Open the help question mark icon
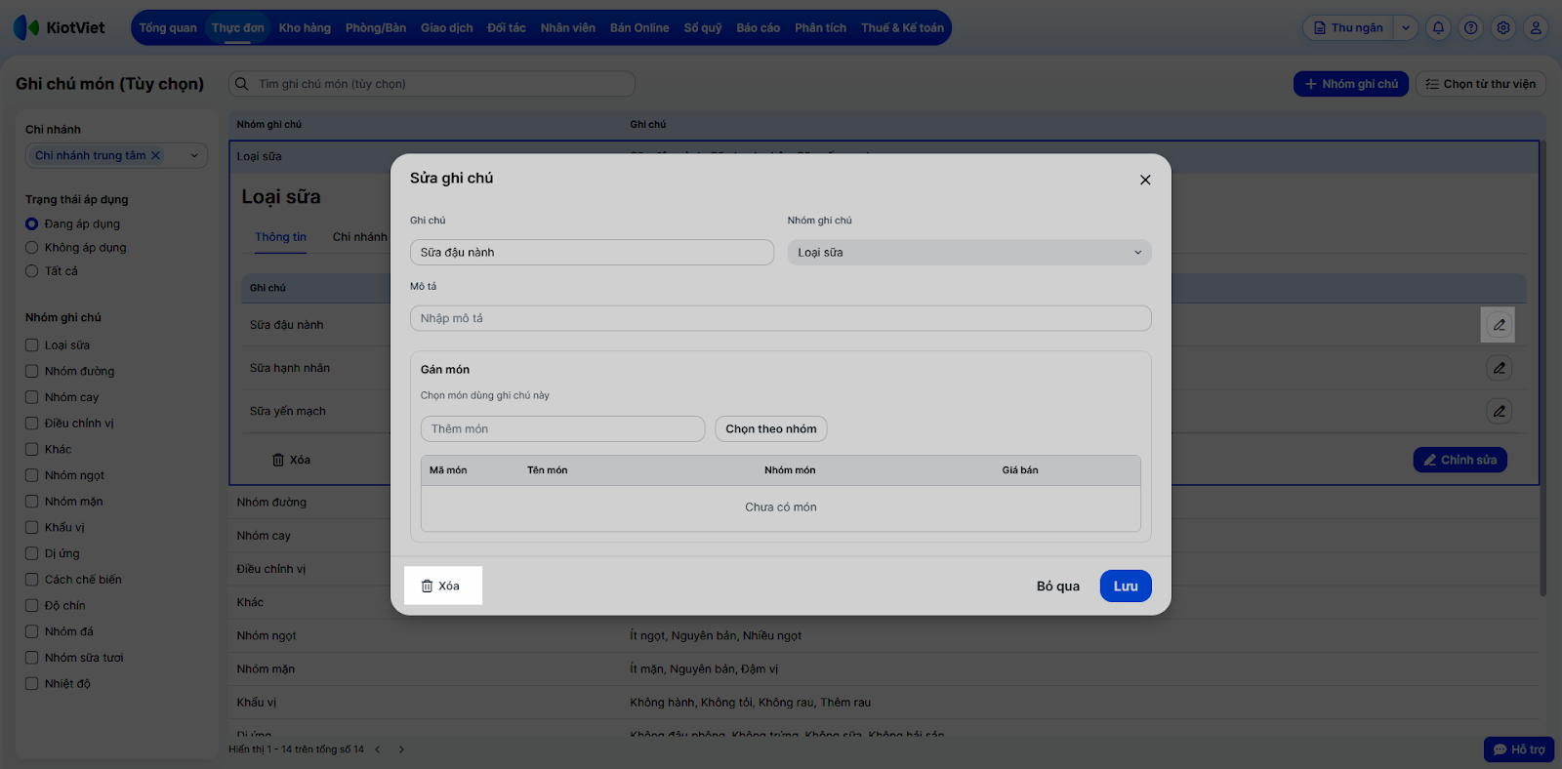Screen dimensions: 1562x769 (1471, 28)
